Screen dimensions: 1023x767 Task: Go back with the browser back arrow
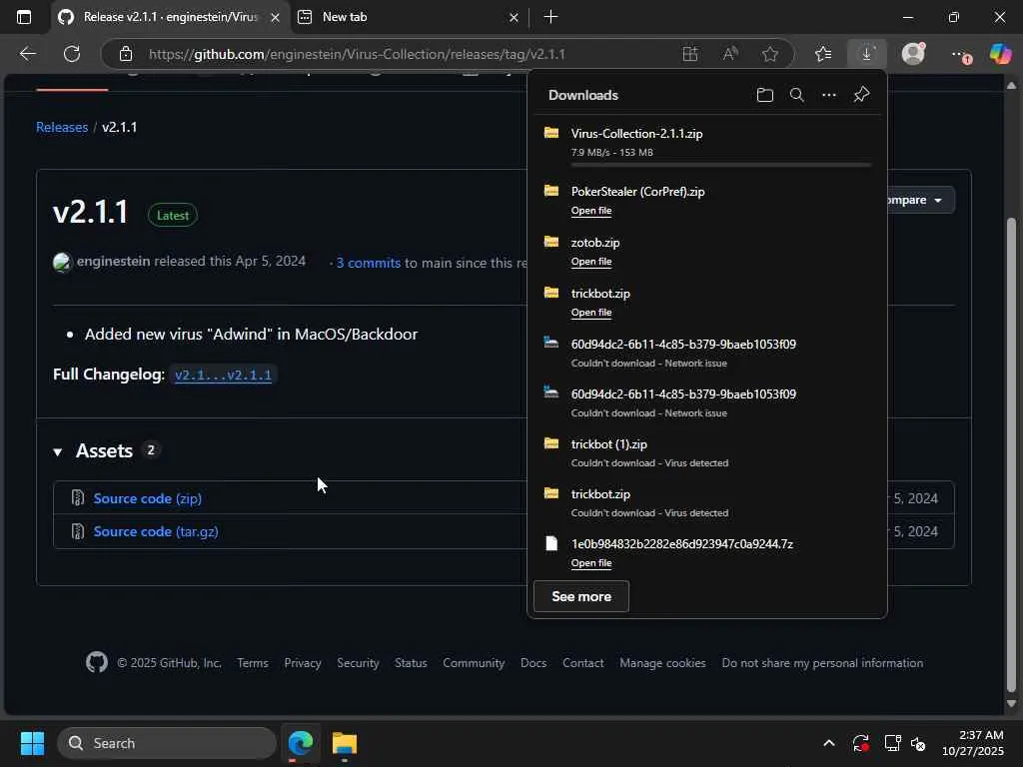27,54
